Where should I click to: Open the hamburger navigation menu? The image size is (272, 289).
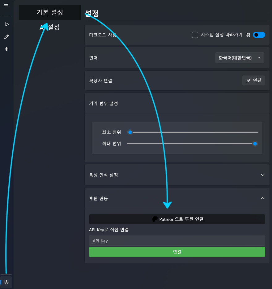(6, 6)
